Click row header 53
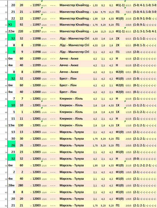 pos(6,146)
